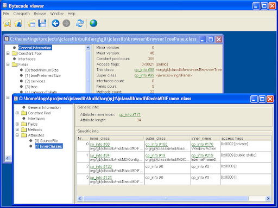Select field [2] services
The height and width of the screenshot is (208, 278).
pos(35,81)
